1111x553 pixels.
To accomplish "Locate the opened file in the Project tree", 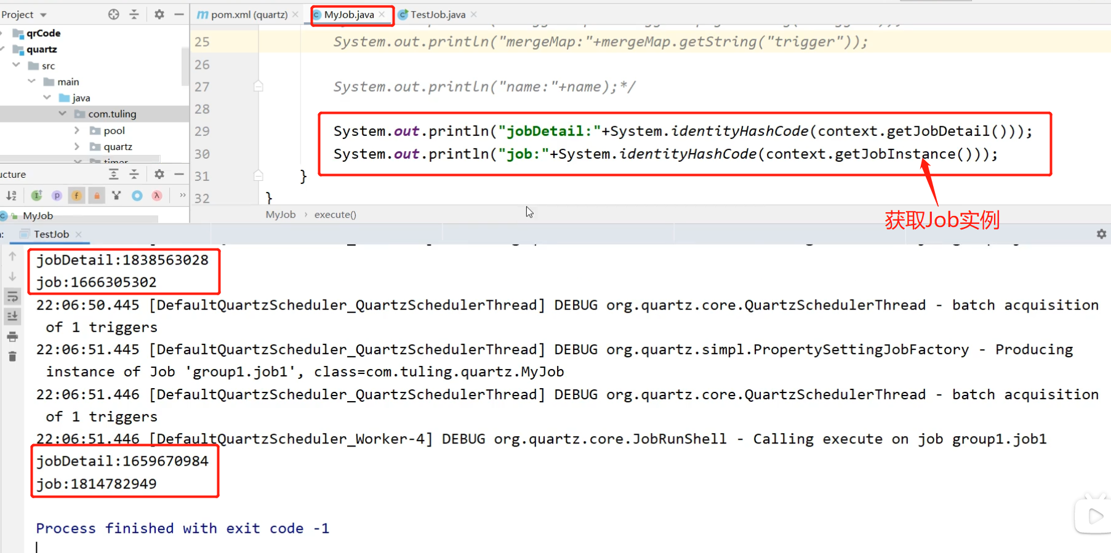I will click(114, 14).
